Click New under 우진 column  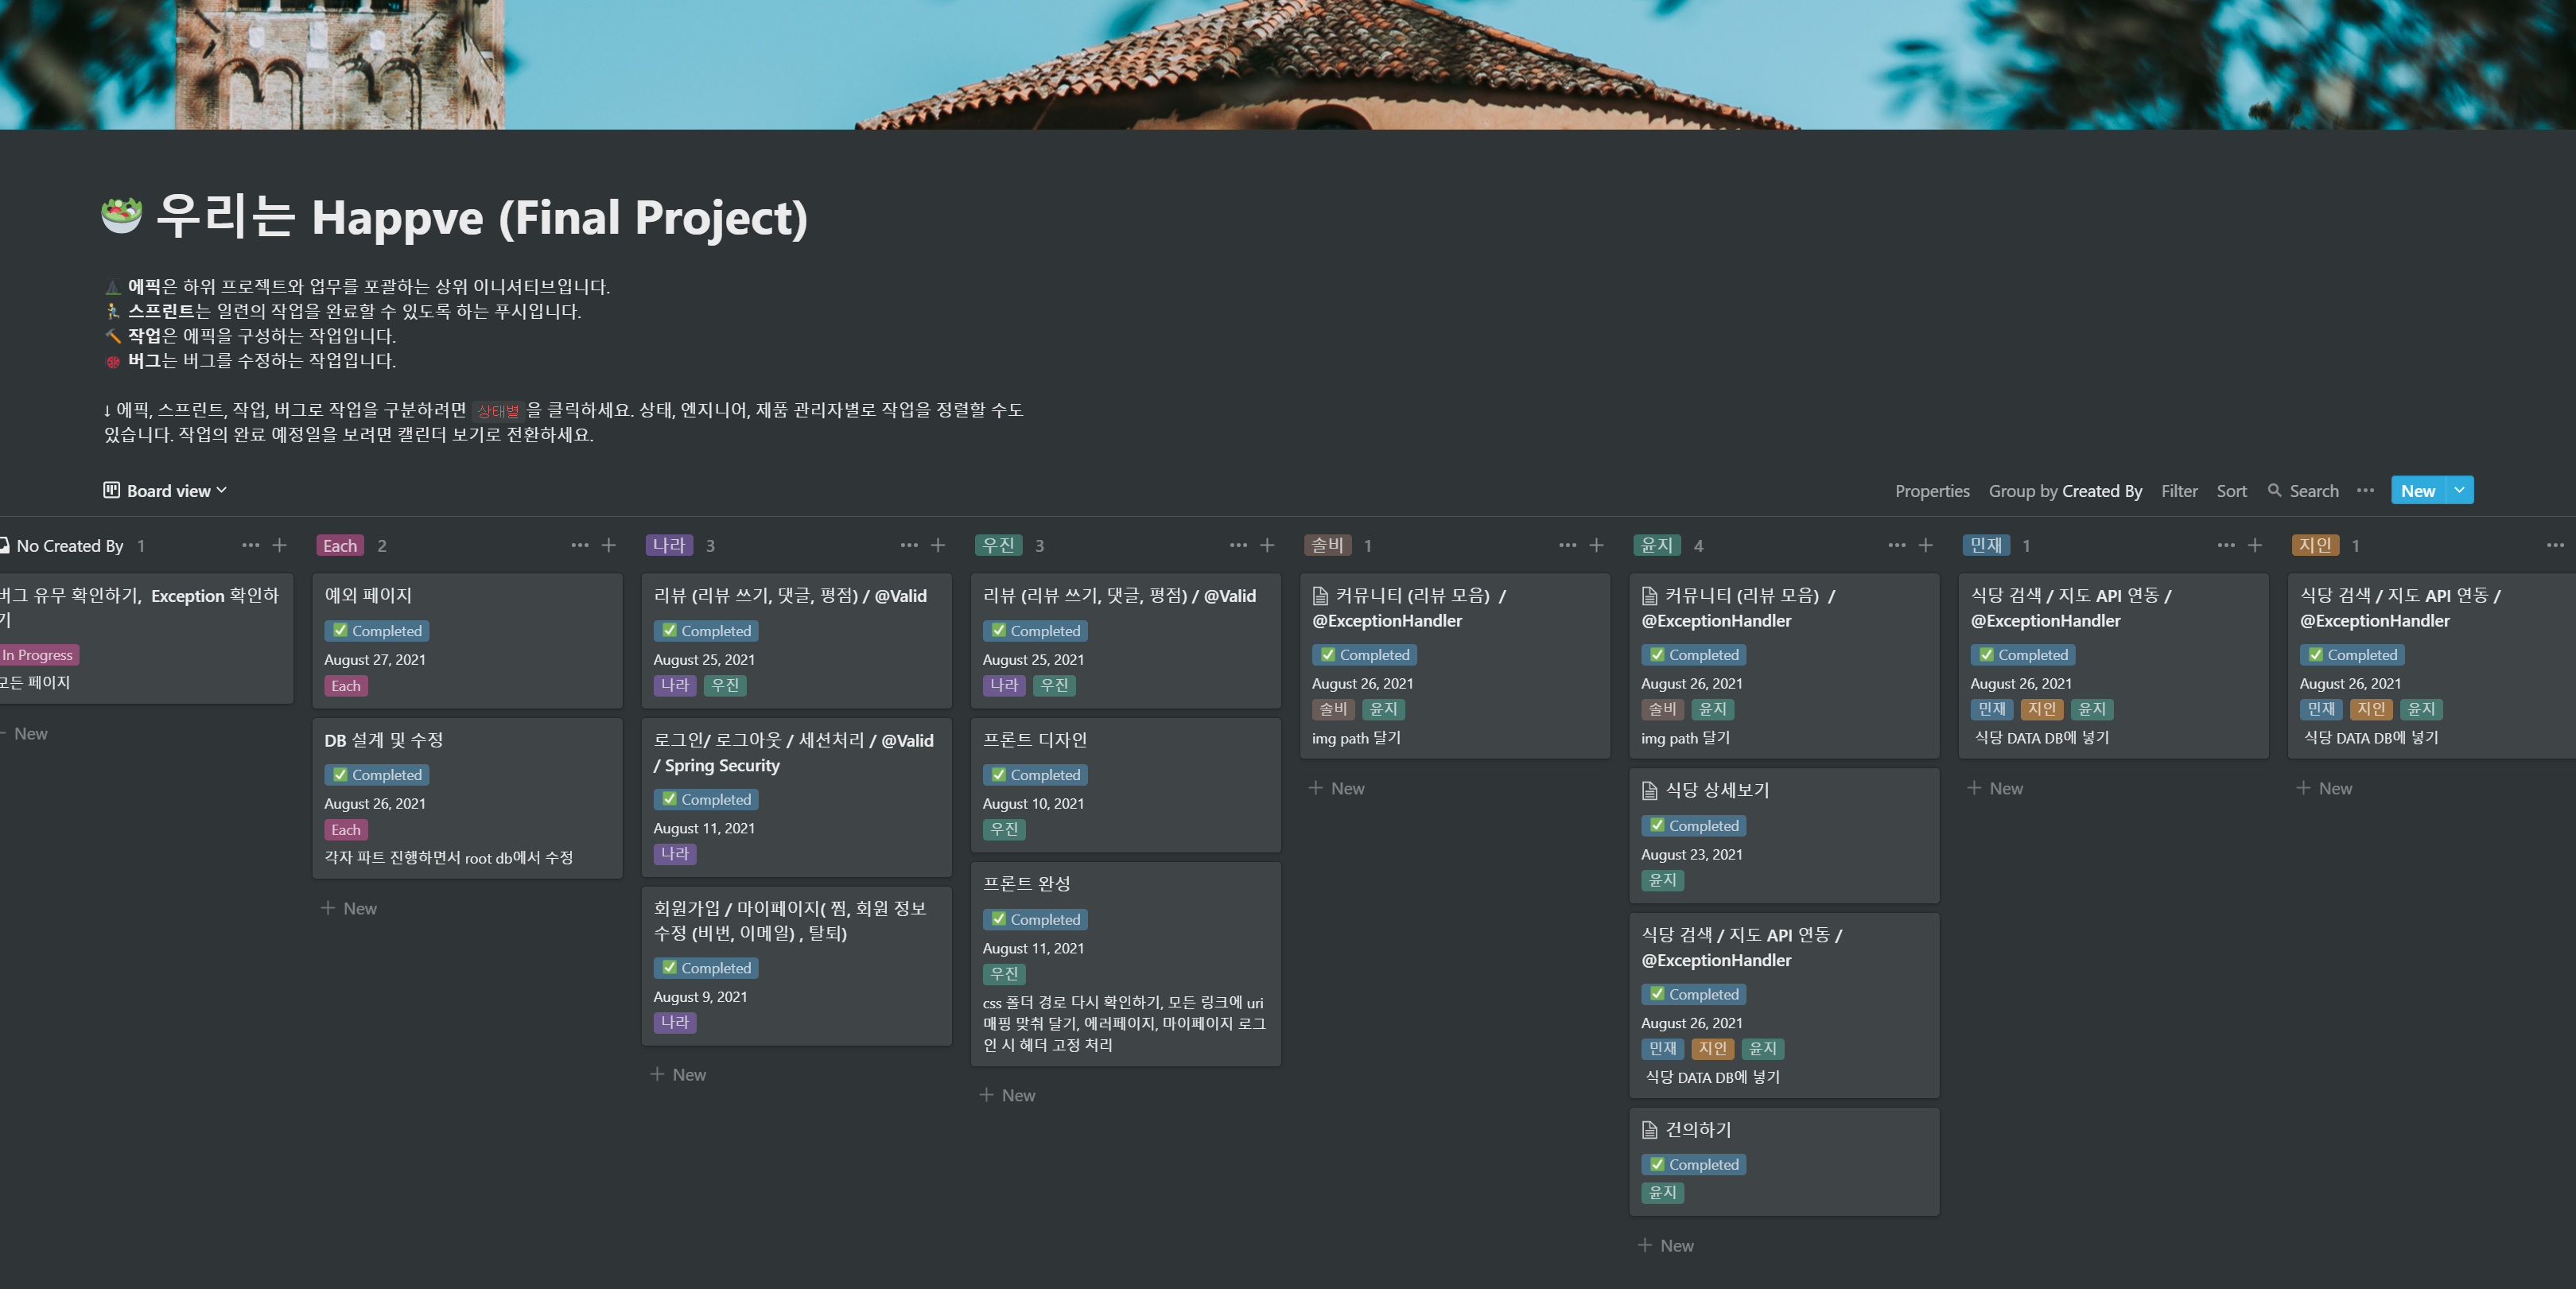(x=1007, y=1095)
